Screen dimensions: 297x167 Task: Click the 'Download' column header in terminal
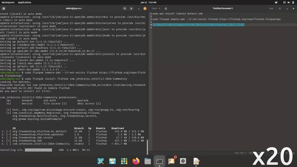(117, 128)
